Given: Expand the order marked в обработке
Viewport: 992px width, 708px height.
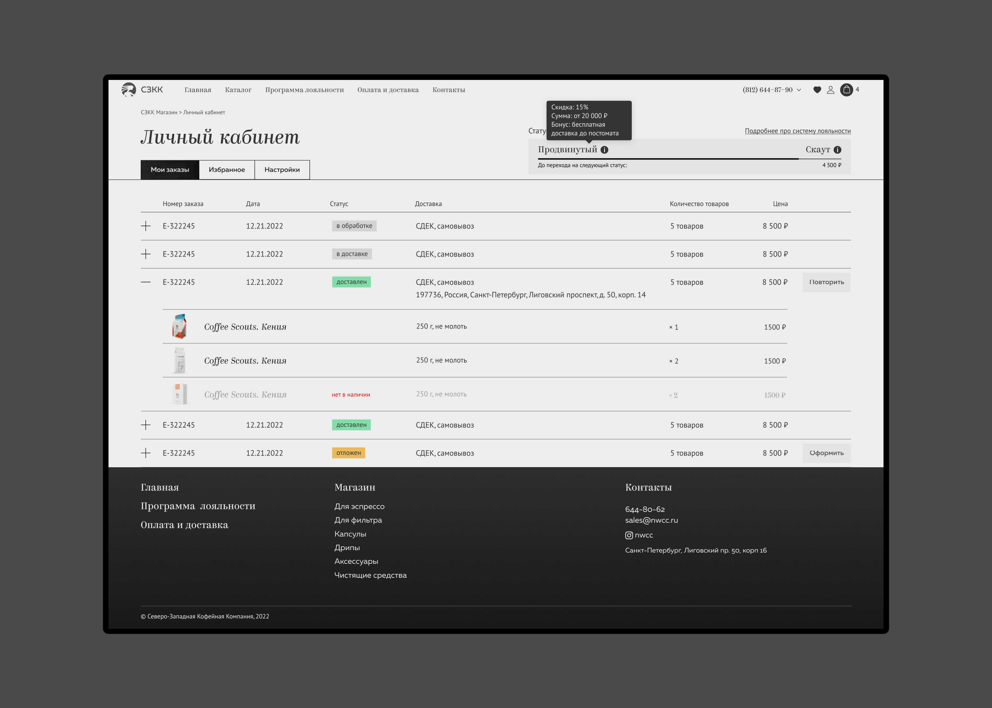Looking at the screenshot, I should 146,226.
